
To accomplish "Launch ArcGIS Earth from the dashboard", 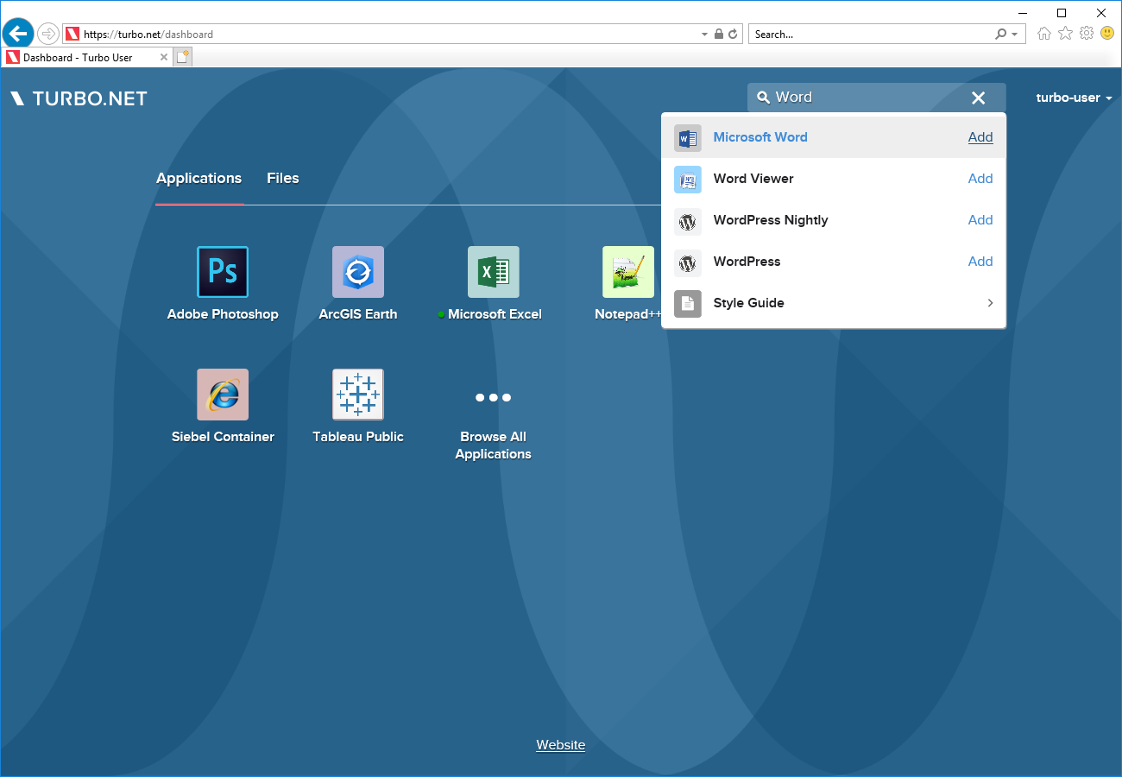I will [357, 271].
